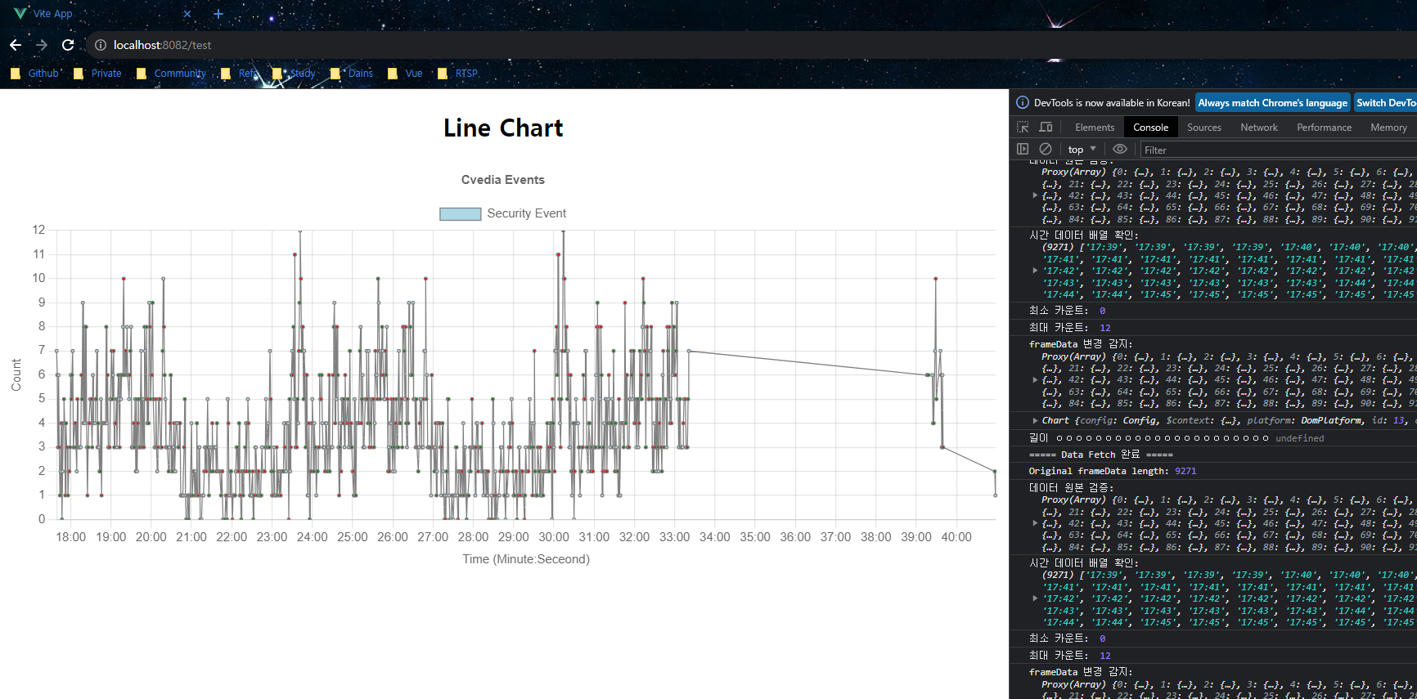Image resolution: width=1417 pixels, height=699 pixels.
Task: Click the '12' y-axis tick label
Action: point(38,230)
